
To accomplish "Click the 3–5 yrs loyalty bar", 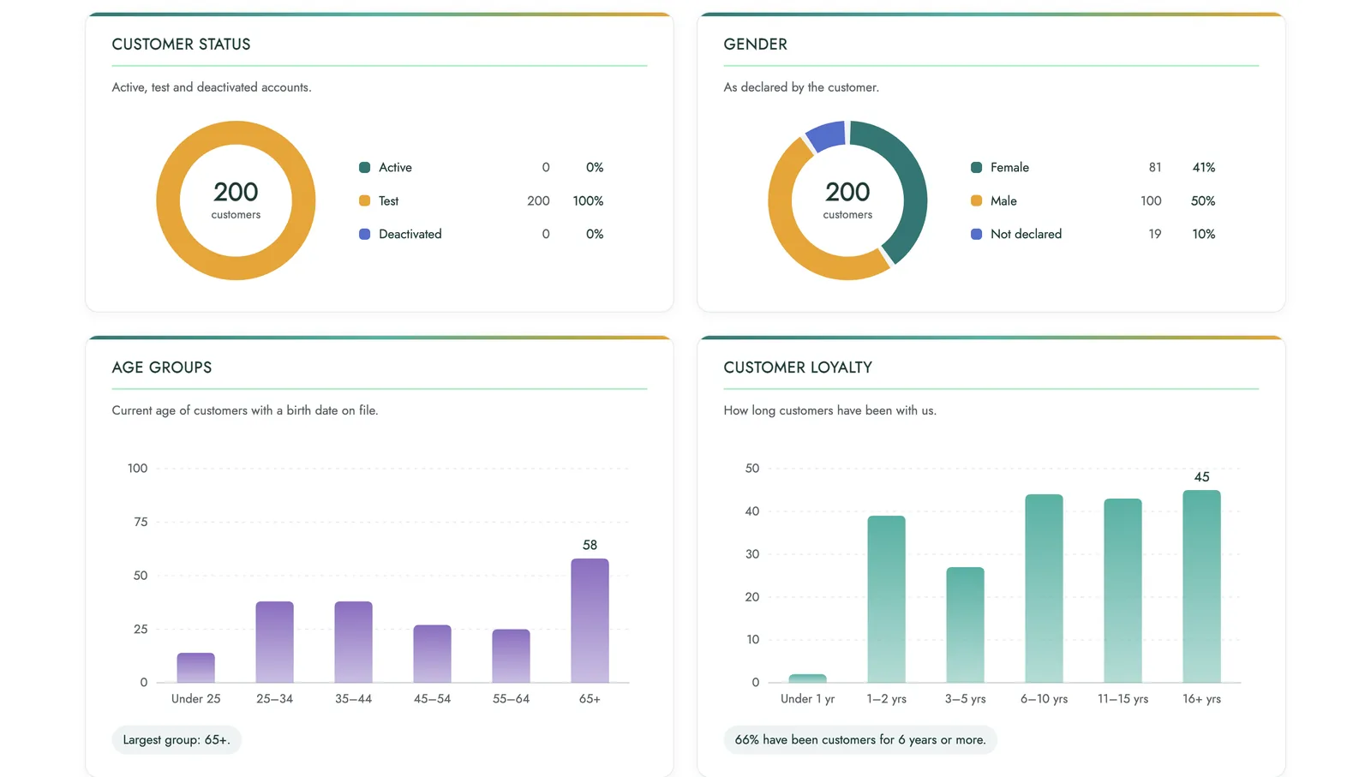I will pyautogui.click(x=965, y=625).
